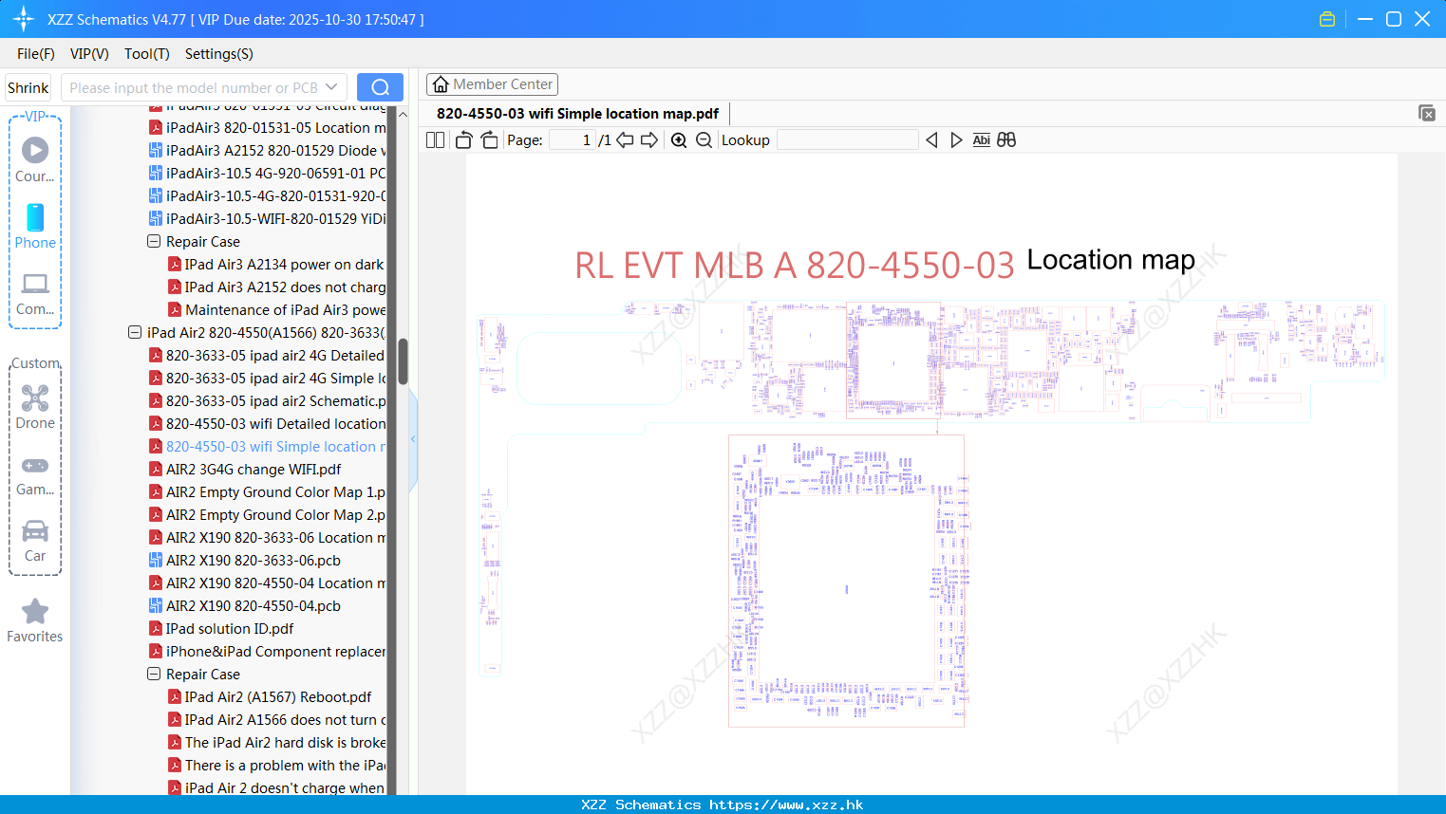Open 820-3633-05 ipad air2 Schematic.pdf
This screenshot has height=814, width=1446.
[268, 400]
